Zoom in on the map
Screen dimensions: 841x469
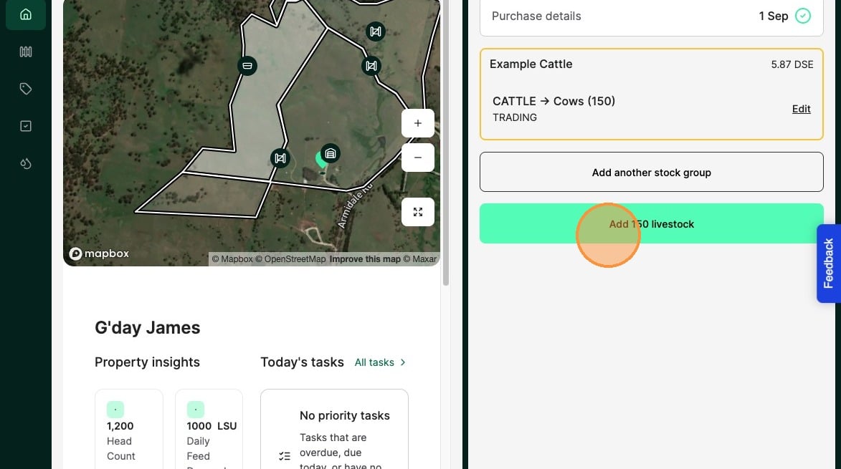pyautogui.click(x=418, y=123)
